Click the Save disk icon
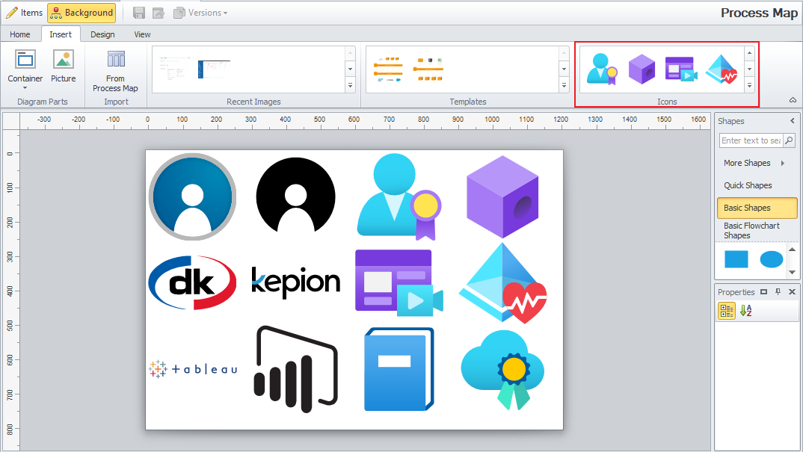Image resolution: width=803 pixels, height=452 pixels. (139, 13)
